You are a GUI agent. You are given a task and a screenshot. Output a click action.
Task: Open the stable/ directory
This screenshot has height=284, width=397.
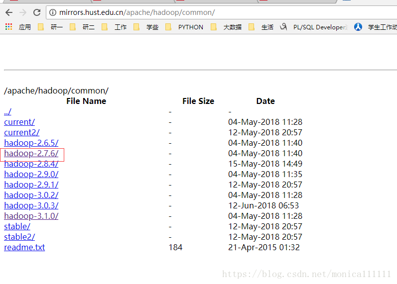point(17,226)
